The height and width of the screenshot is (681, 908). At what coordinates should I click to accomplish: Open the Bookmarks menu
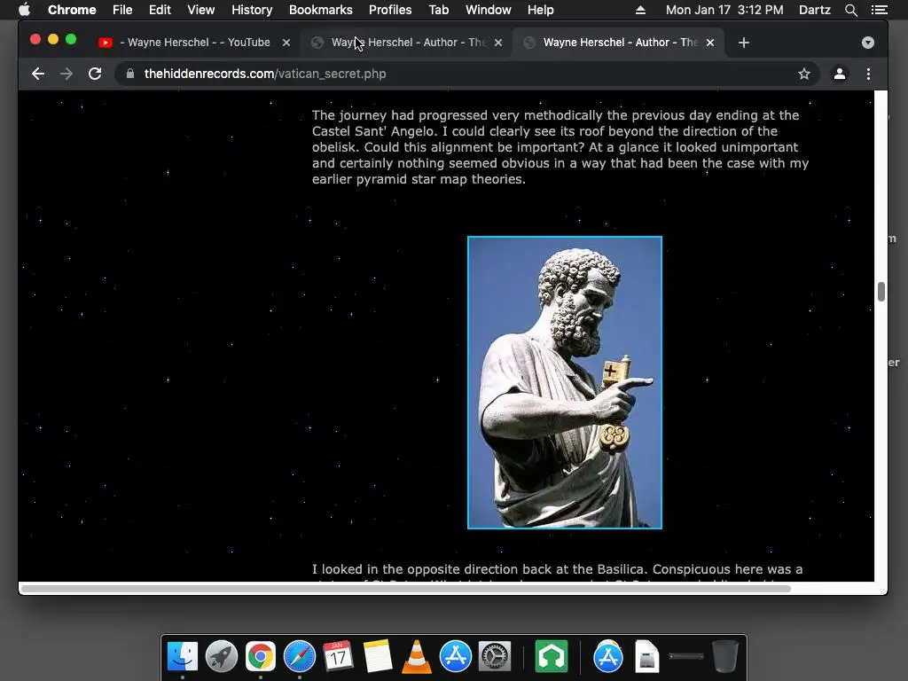click(320, 10)
